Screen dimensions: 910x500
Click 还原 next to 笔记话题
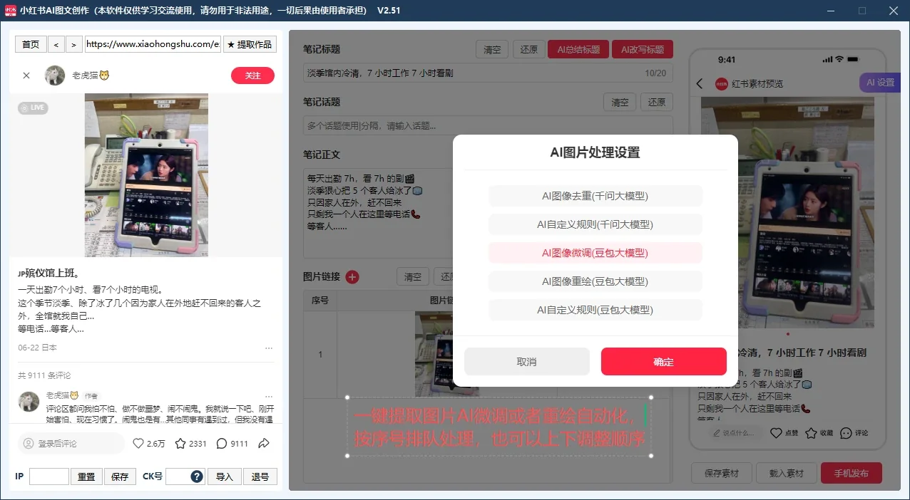[657, 102]
